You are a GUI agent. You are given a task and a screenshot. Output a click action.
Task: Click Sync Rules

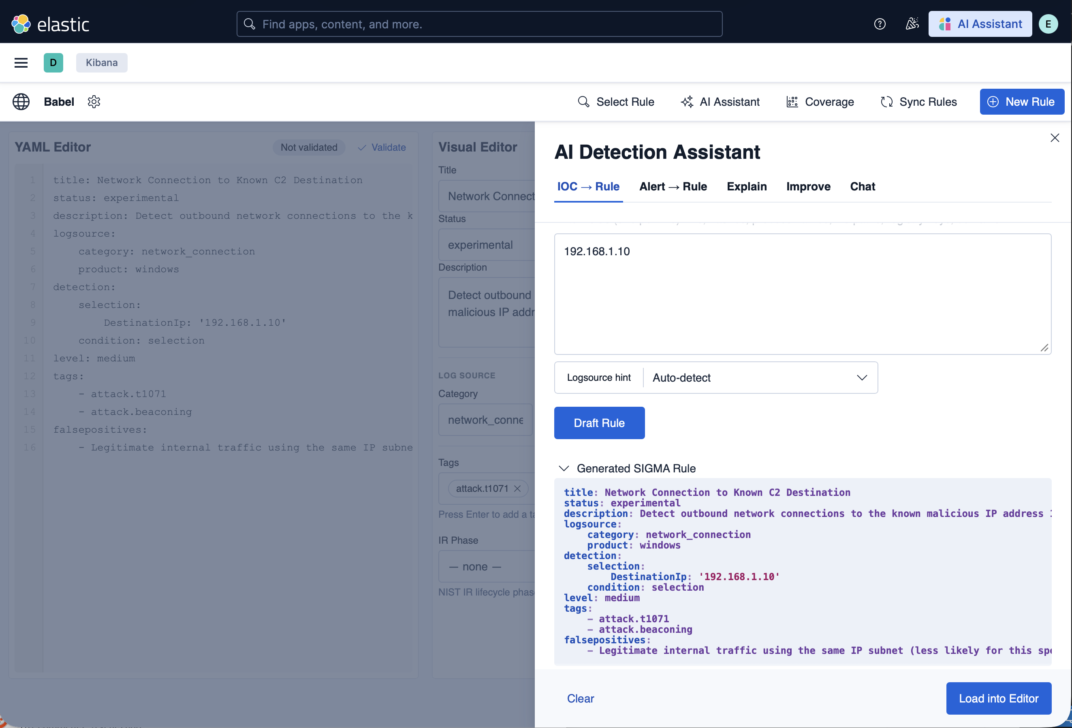(918, 102)
